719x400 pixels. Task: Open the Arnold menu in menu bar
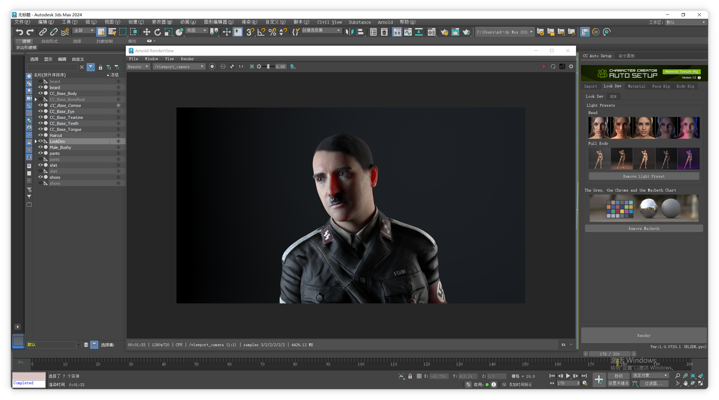(x=385, y=22)
